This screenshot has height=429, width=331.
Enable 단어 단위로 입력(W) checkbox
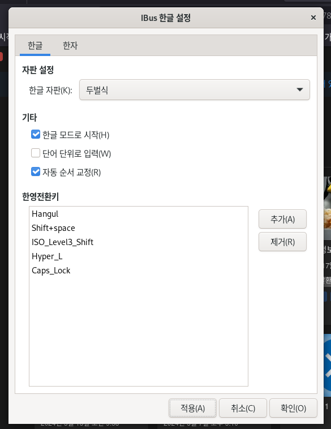(x=36, y=153)
